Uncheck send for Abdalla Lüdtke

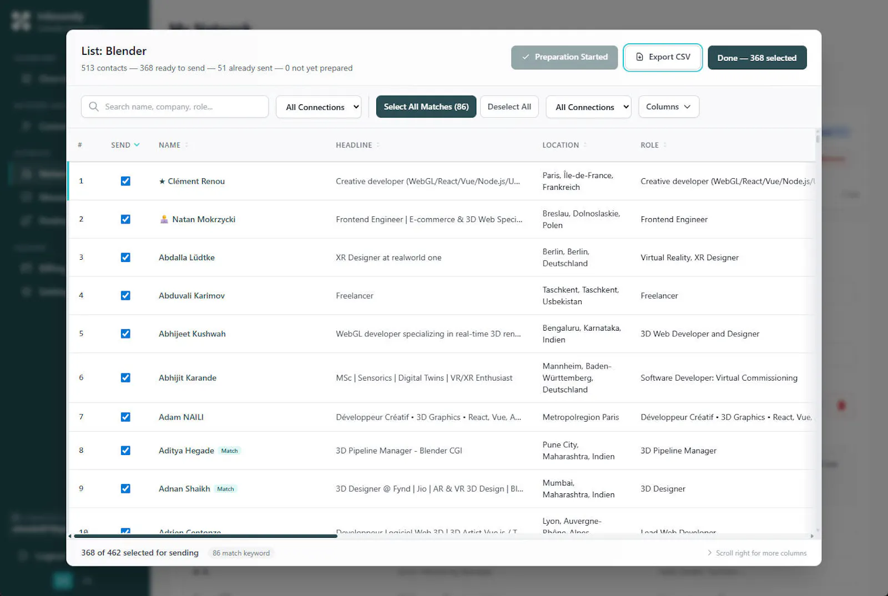tap(125, 257)
